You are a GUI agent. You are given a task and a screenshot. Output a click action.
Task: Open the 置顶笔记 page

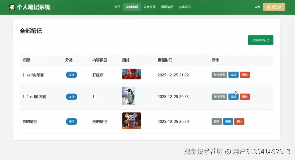167,7
